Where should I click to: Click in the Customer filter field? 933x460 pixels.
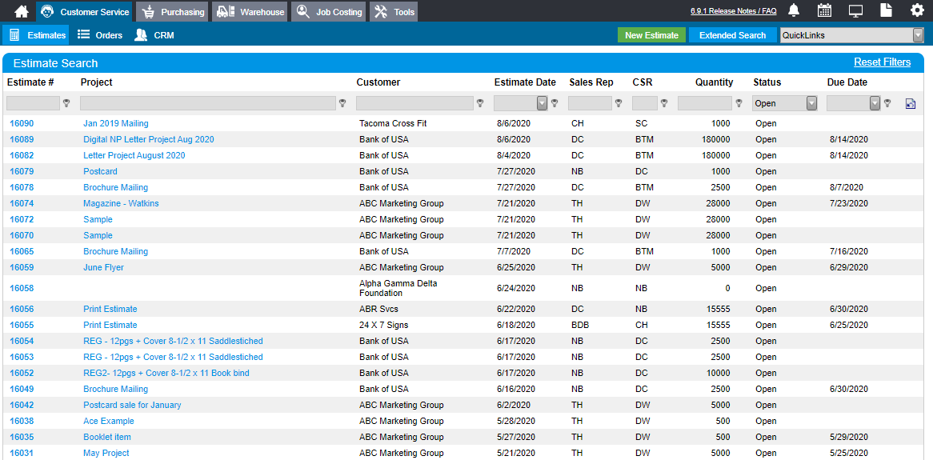coord(414,103)
